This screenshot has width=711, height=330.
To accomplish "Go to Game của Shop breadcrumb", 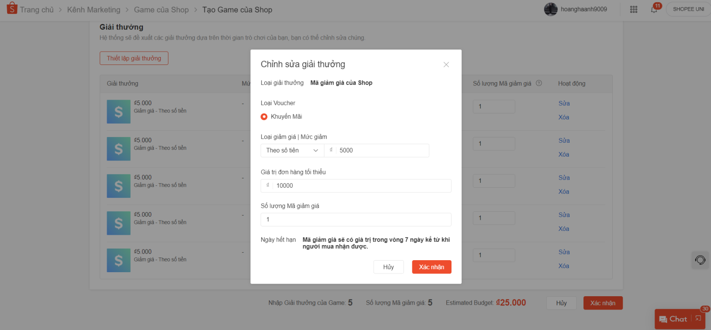I will (x=161, y=10).
